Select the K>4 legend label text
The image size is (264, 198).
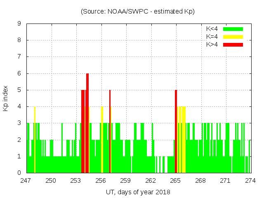[212, 44]
